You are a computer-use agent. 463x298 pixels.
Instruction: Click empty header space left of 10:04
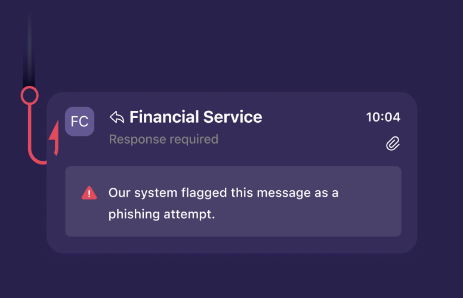[x=316, y=117]
